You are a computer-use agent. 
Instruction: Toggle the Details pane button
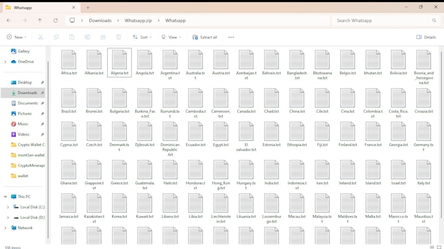point(426,37)
